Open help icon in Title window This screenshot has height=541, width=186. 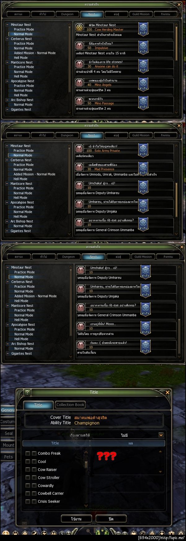27,392
